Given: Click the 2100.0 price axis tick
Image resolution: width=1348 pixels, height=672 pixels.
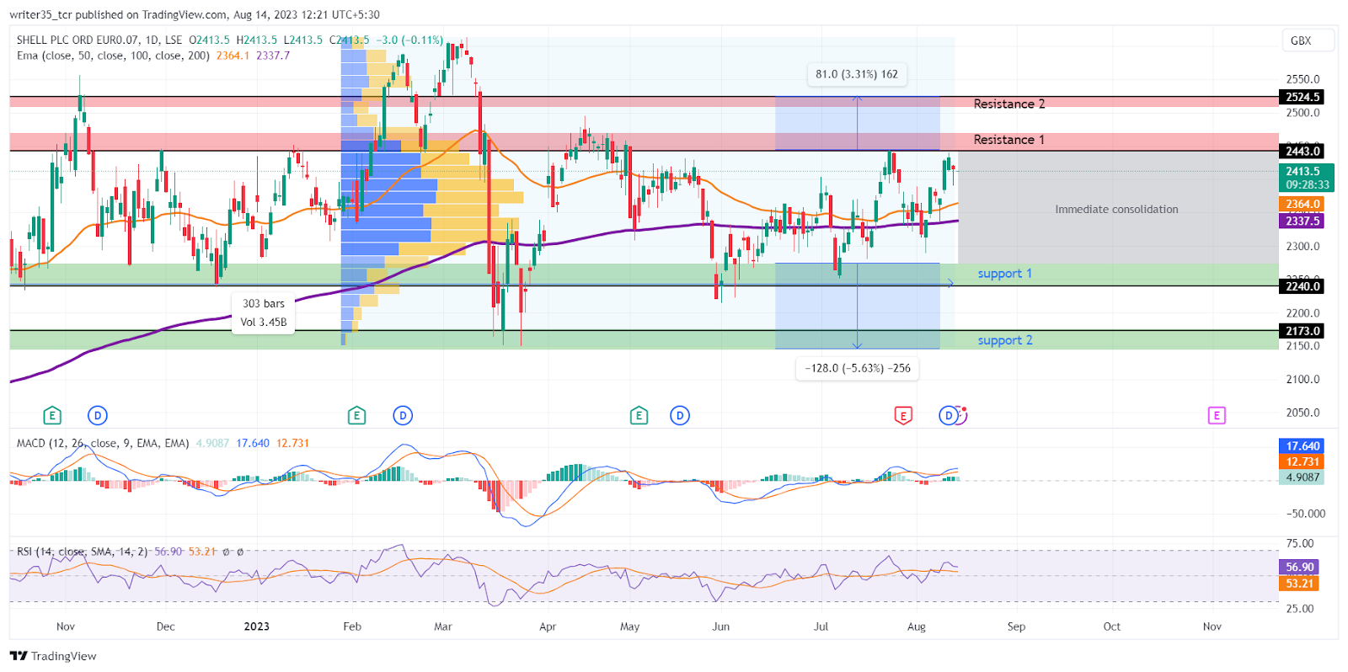Looking at the screenshot, I should click(1303, 380).
